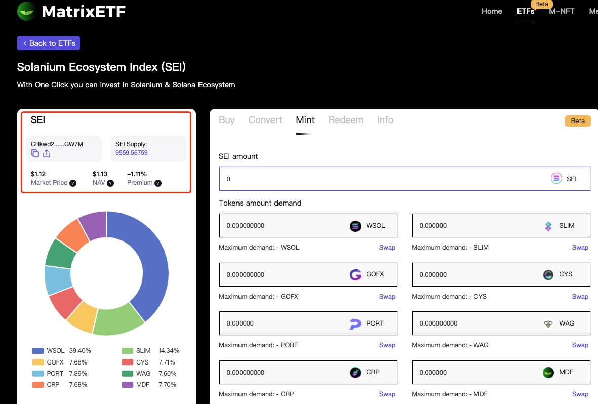Screen dimensions: 598x404
Task: Show Market Price help tooltip icon
Action: 73,183
